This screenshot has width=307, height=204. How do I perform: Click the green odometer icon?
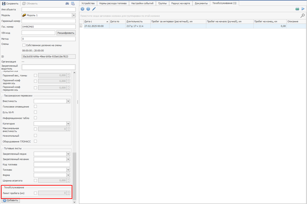[297, 9]
